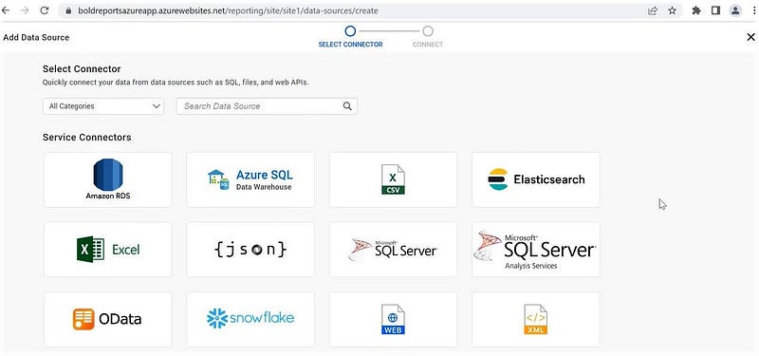Select SQL Server Analysis Services connector

pyautogui.click(x=536, y=250)
